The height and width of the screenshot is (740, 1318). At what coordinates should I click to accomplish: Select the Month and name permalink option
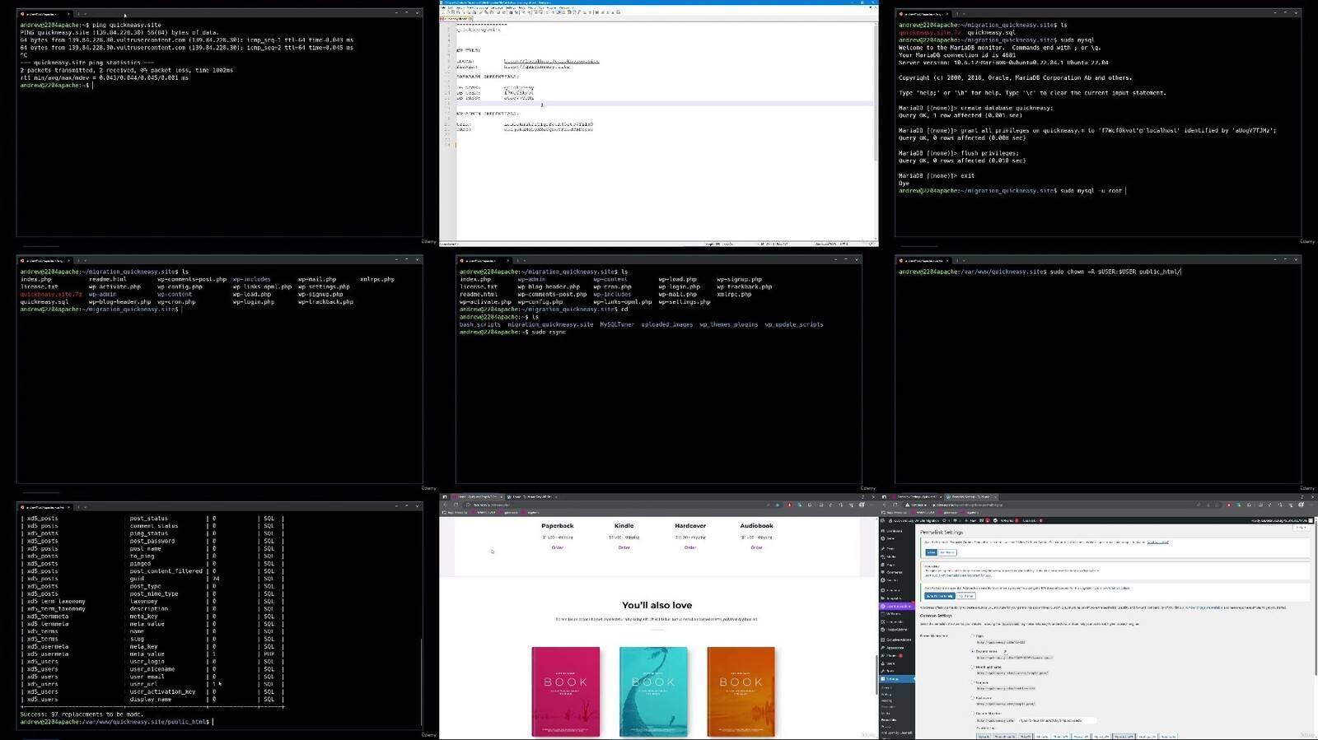pyautogui.click(x=974, y=667)
